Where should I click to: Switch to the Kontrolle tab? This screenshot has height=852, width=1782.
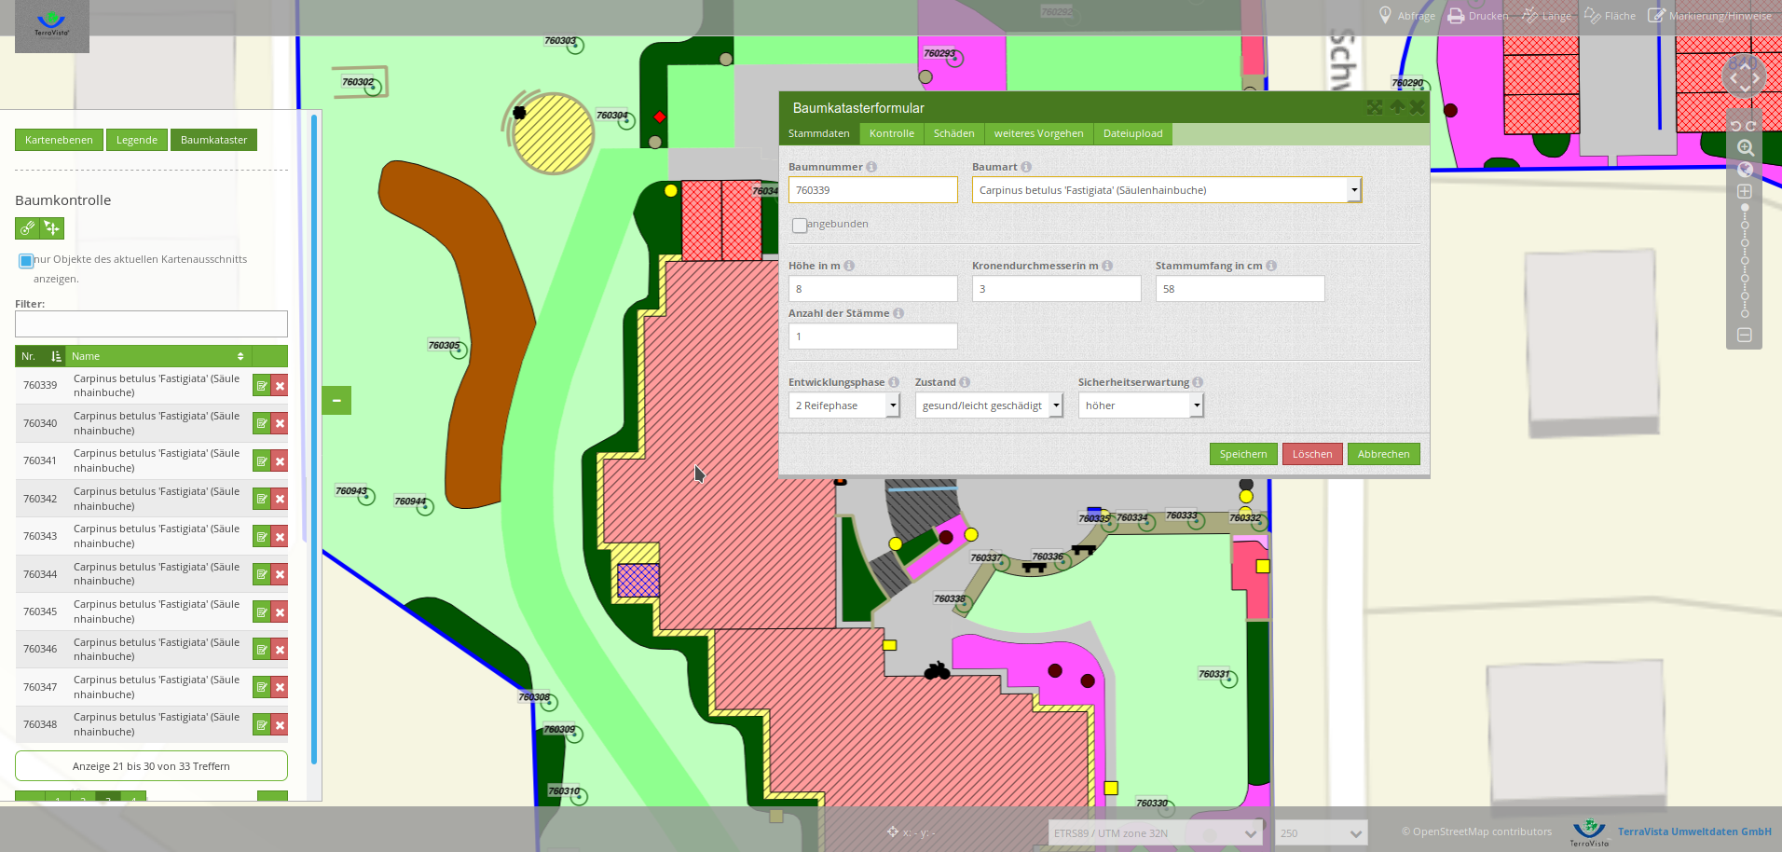891,133
